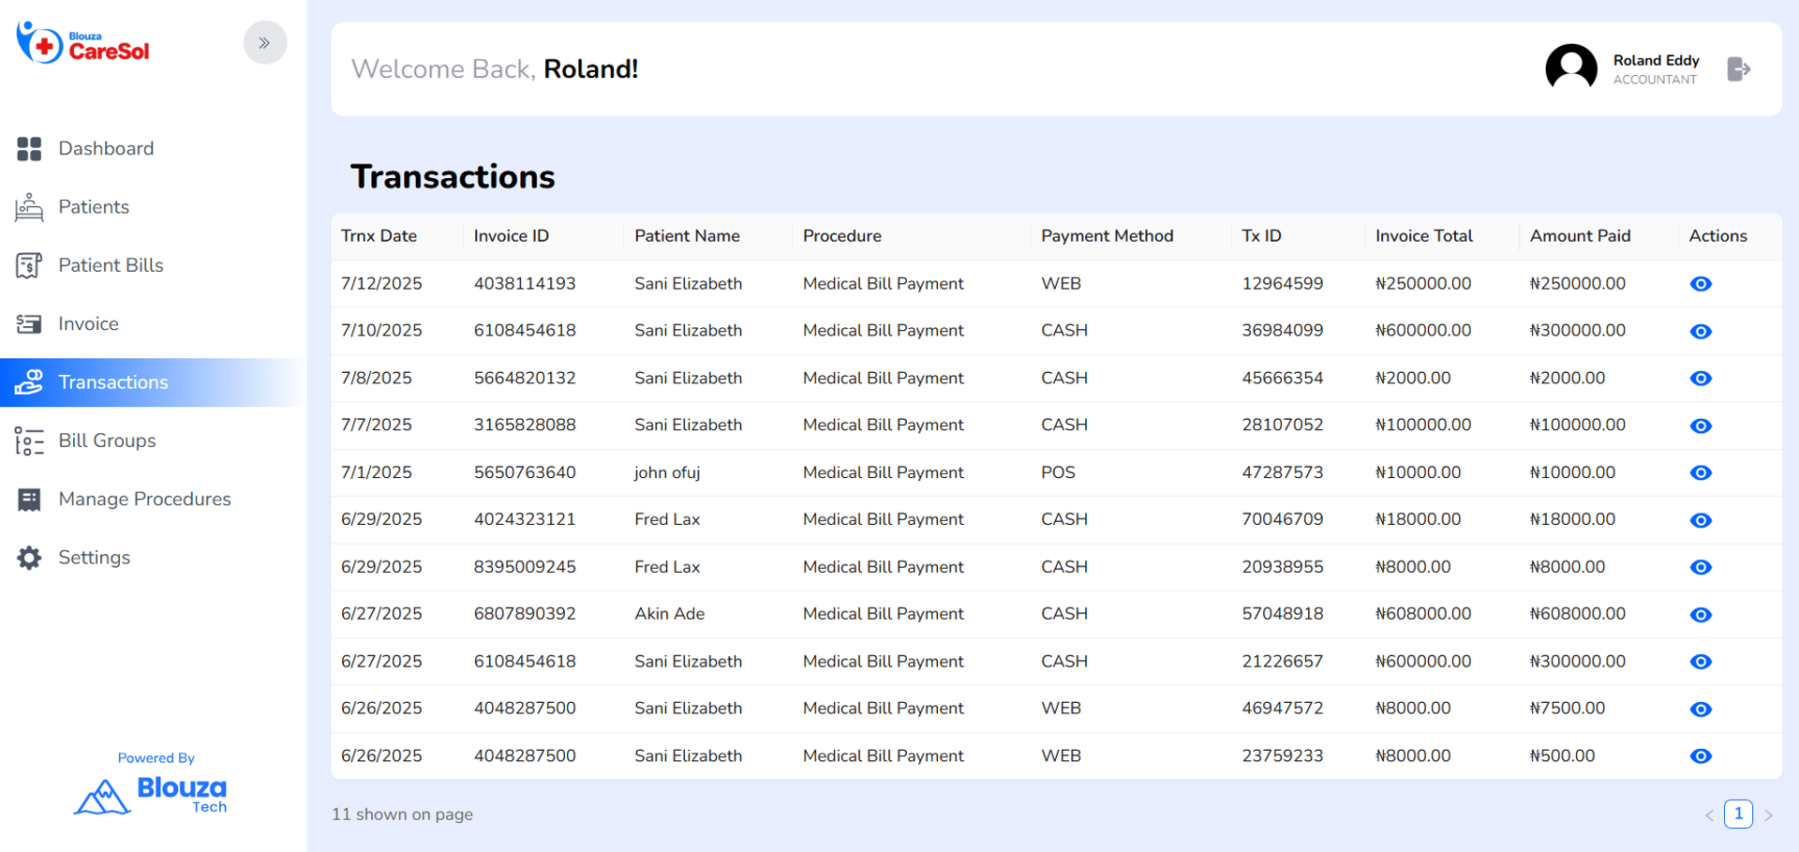
Task: Open the Transactions menu item
Action: (113, 382)
